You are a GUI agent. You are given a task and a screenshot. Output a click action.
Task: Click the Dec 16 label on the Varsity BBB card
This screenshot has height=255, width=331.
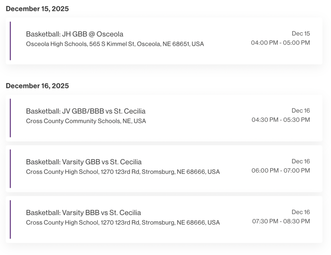click(301, 212)
